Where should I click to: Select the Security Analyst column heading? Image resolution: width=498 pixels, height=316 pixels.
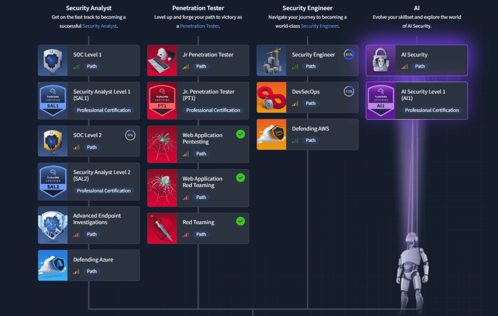89,8
